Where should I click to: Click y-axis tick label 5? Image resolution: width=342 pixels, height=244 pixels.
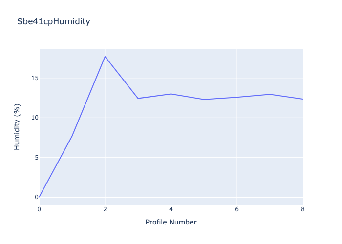tap(34, 157)
